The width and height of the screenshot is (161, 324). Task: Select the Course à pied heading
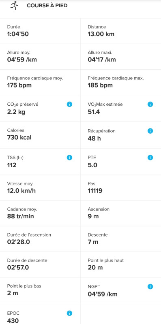(x=47, y=6)
